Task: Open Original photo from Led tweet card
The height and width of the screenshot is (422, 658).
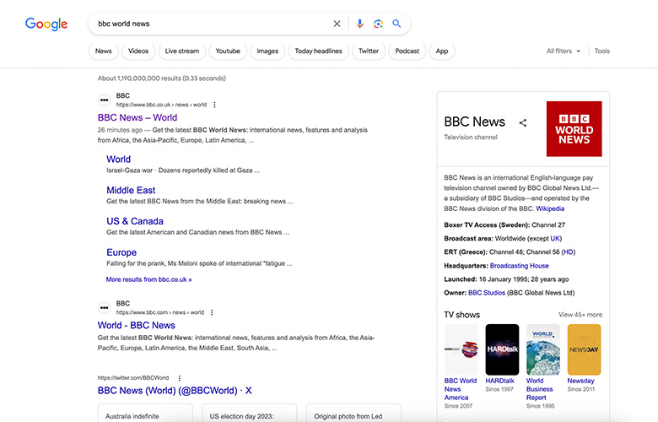Action: coord(353,414)
